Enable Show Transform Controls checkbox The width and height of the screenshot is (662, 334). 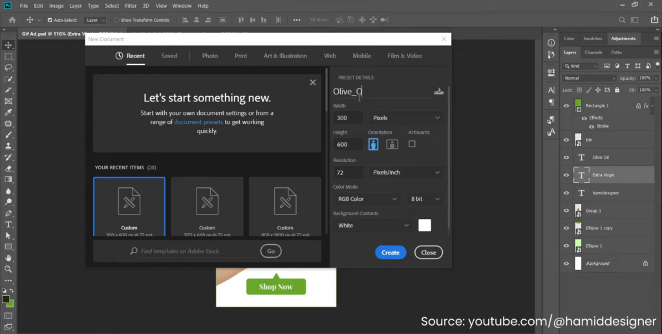(x=116, y=20)
